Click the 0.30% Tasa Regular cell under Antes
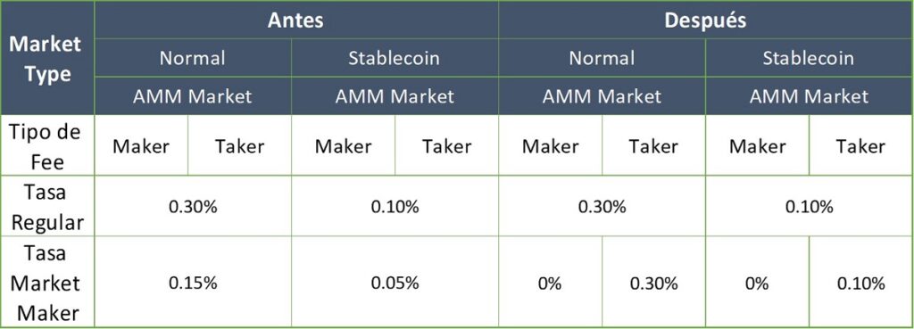Viewport: 914px width, 329px height. (193, 206)
